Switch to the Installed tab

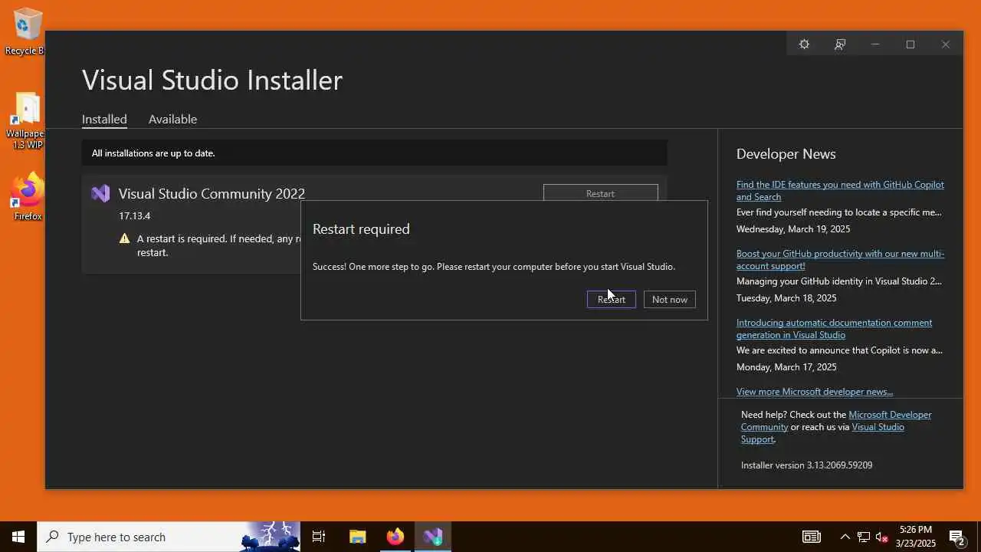tap(104, 119)
